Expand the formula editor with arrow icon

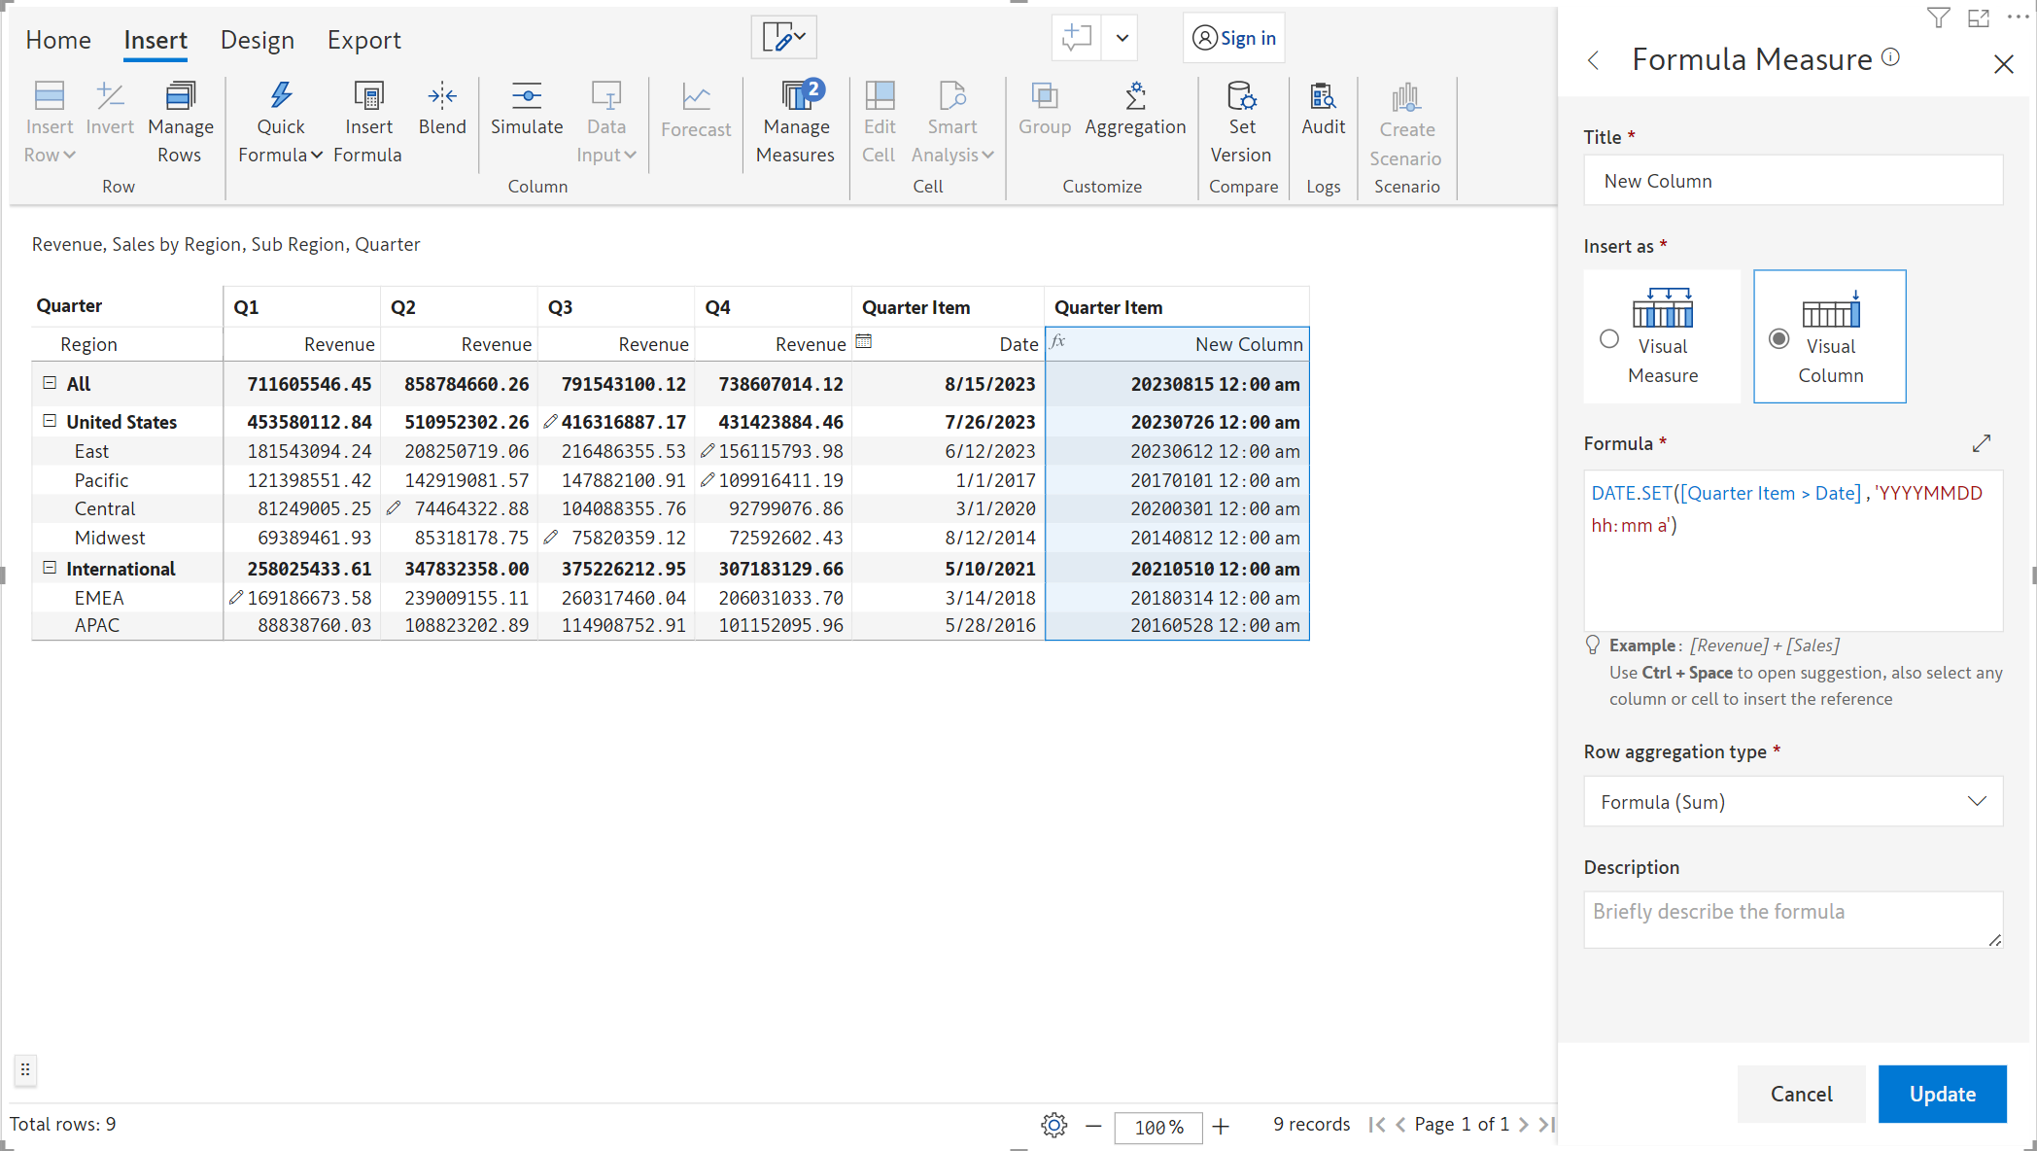(x=1982, y=443)
